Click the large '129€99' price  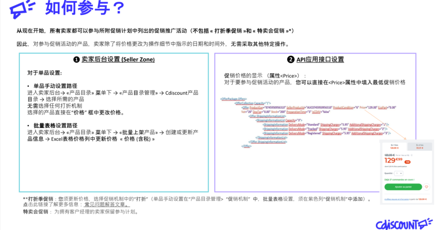point(394,160)
